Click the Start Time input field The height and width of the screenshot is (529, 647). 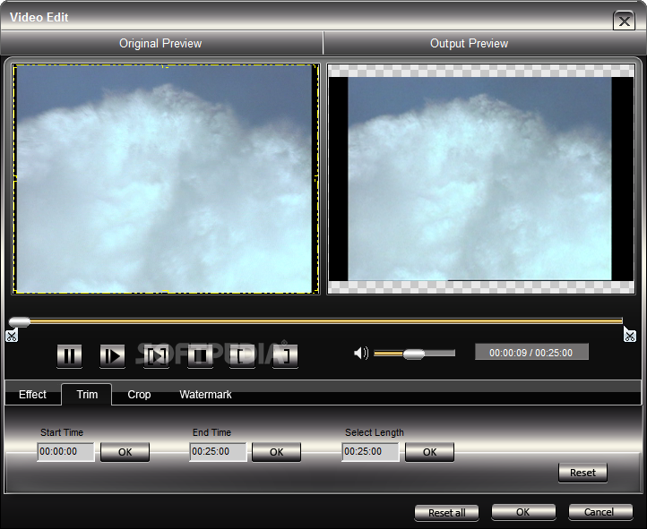[65, 451]
